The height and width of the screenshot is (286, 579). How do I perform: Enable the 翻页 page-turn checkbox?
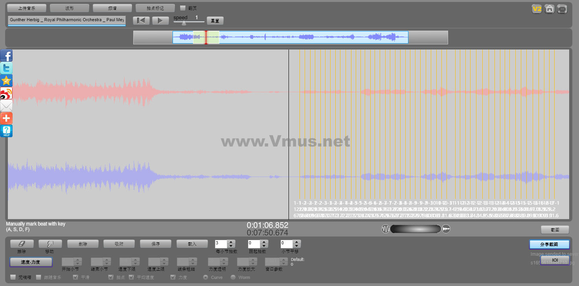point(182,8)
